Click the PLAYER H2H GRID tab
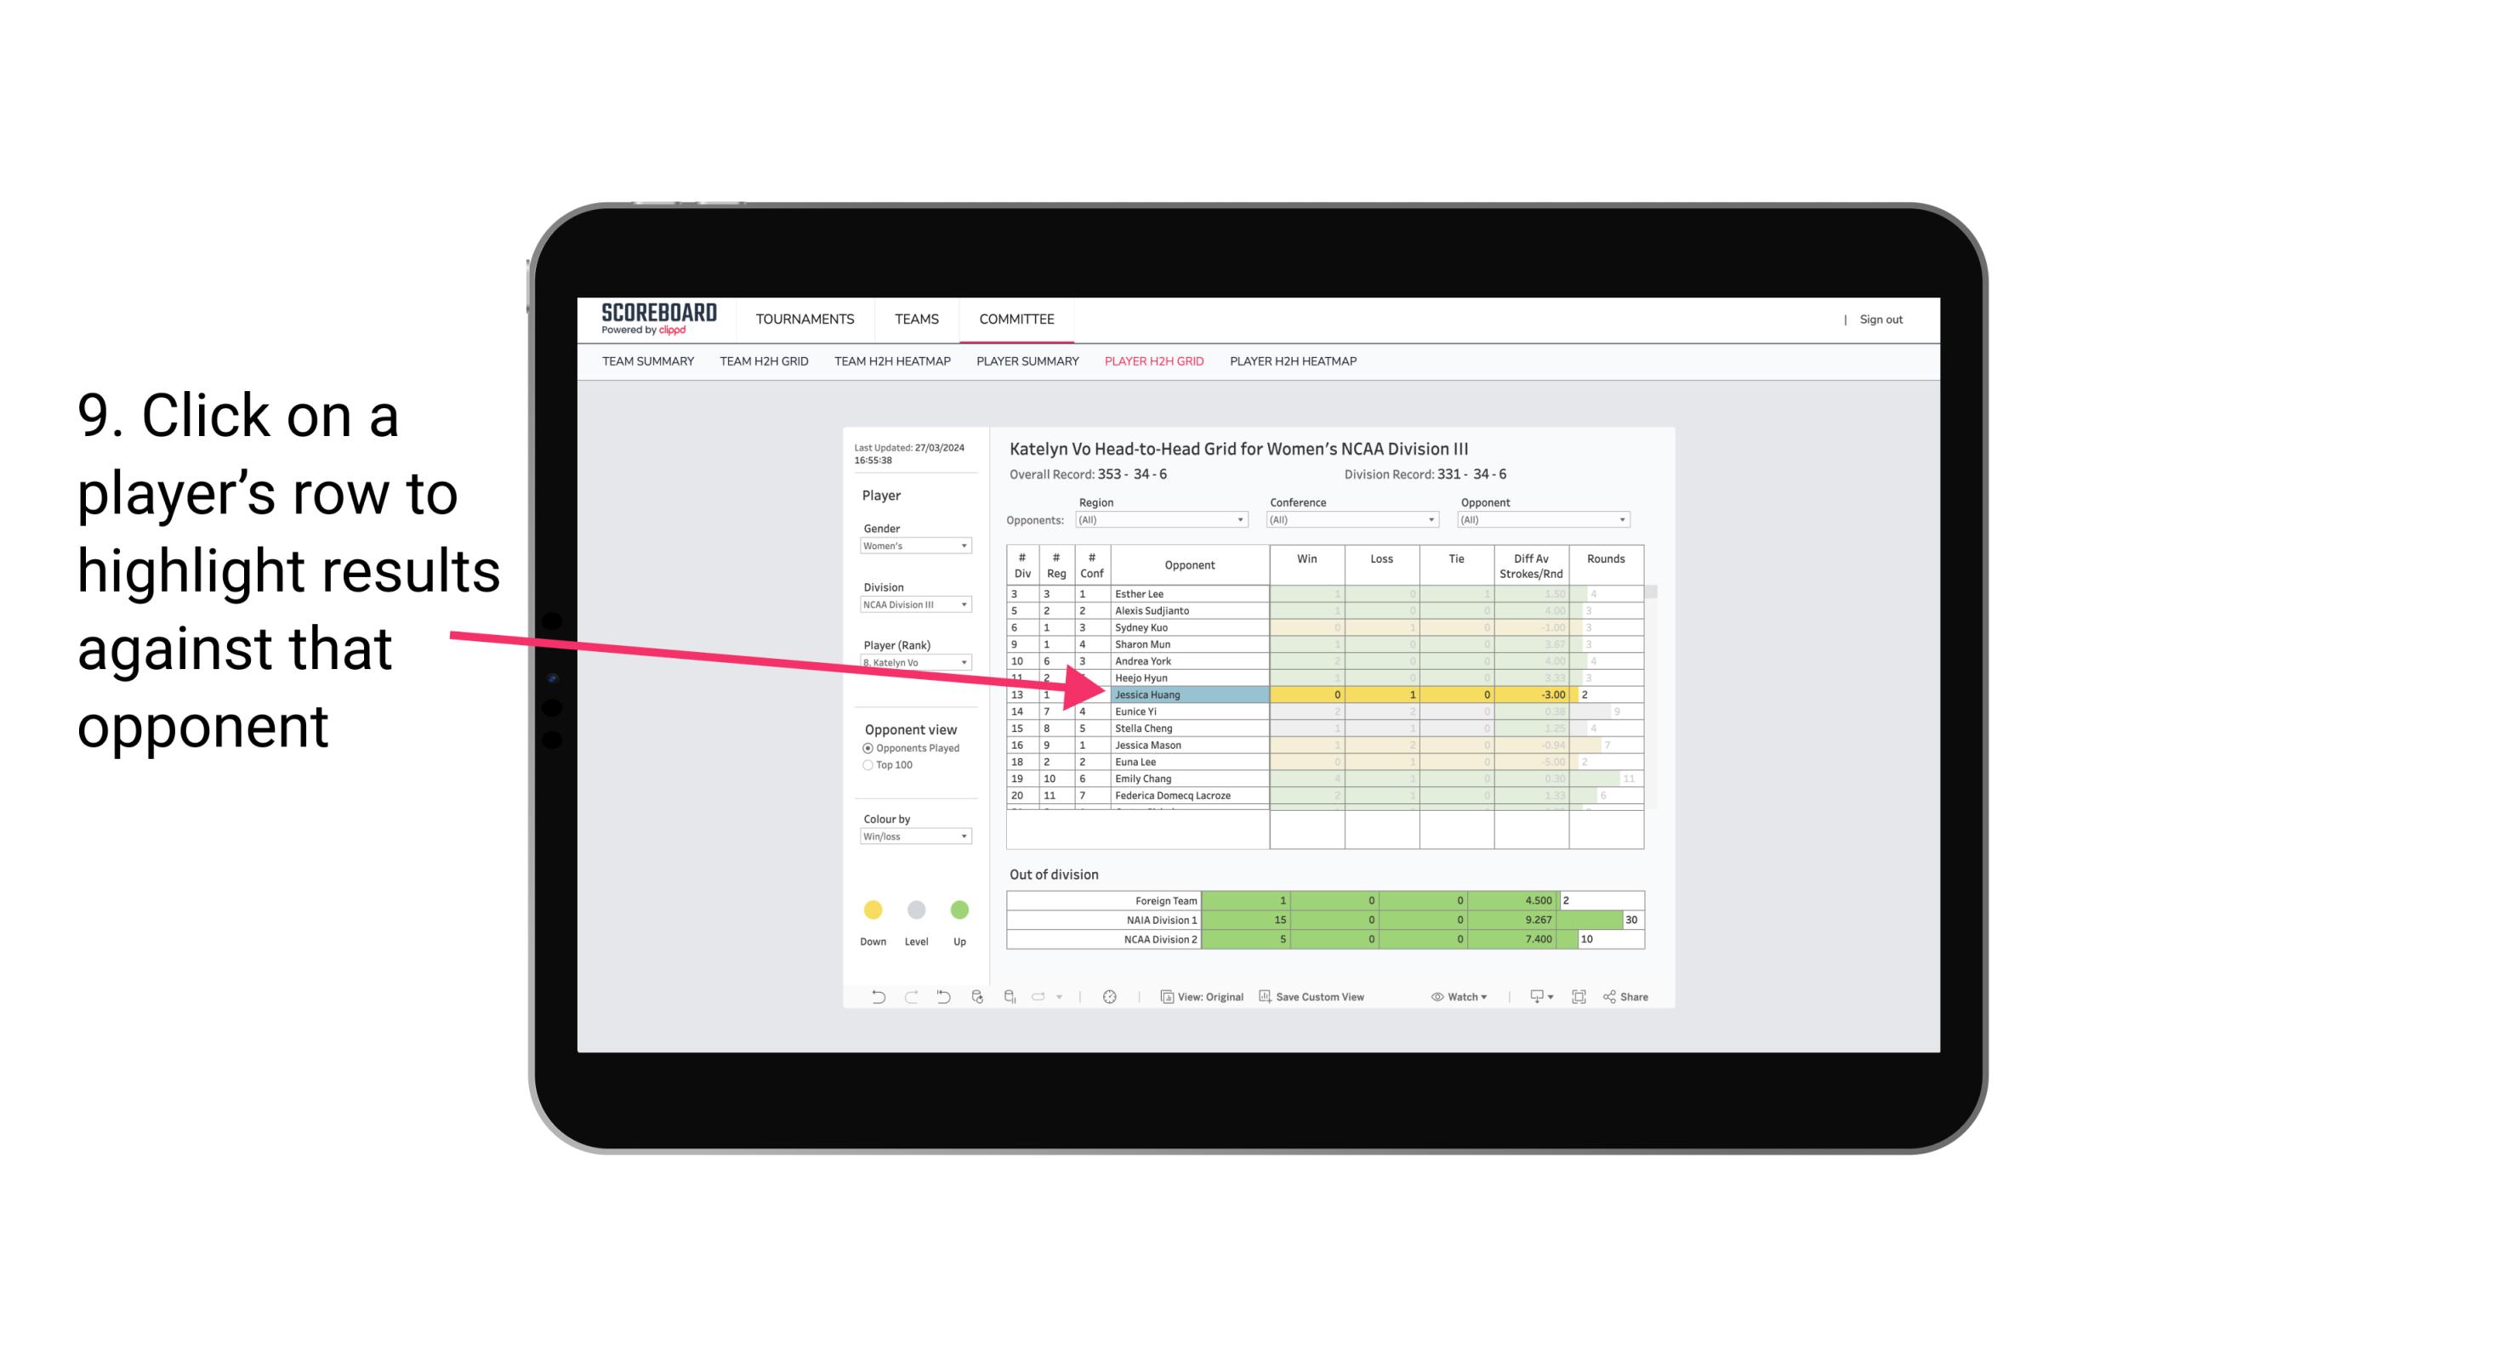Image resolution: width=2509 pixels, height=1349 pixels. point(1153,362)
